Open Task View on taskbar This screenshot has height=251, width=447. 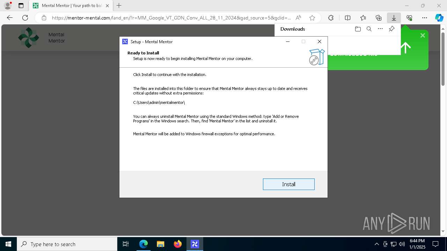[126, 244]
